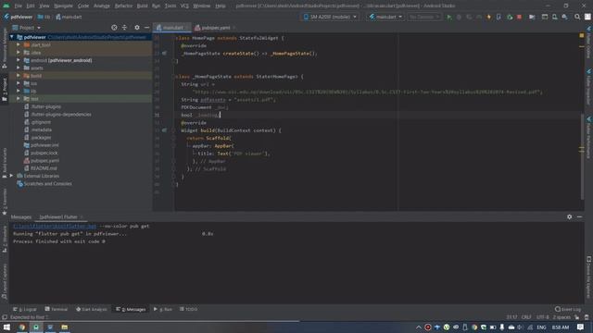This screenshot has height=333, width=593.
Task: Select the main.dart editor tab
Action: 172,28
